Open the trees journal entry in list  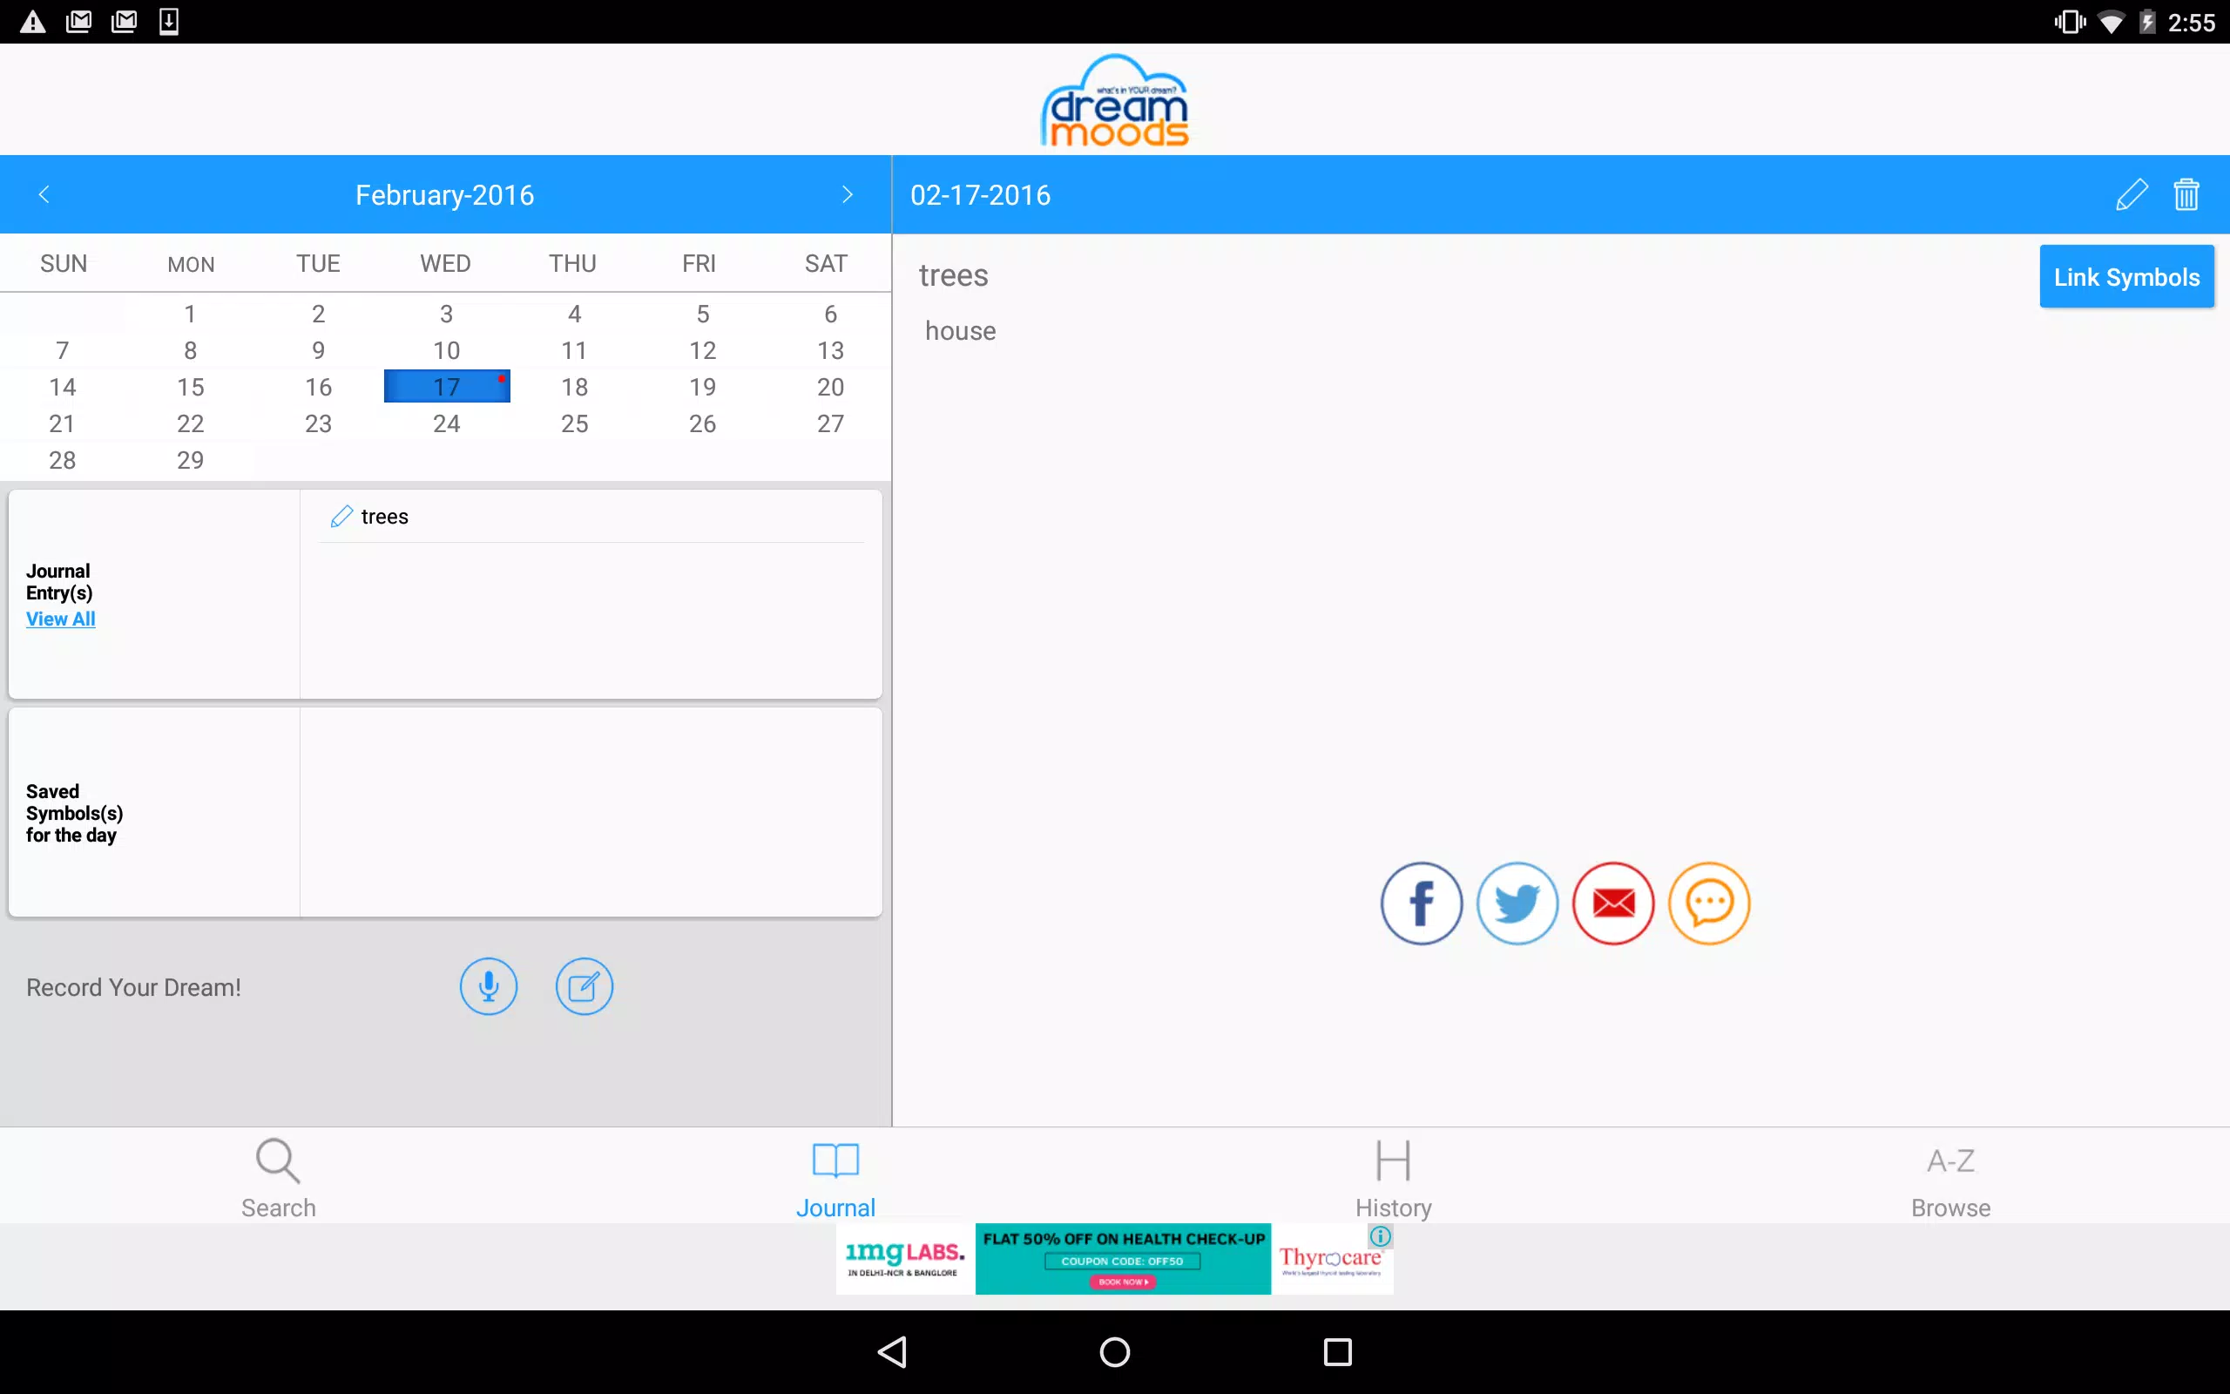pyautogui.click(x=591, y=517)
